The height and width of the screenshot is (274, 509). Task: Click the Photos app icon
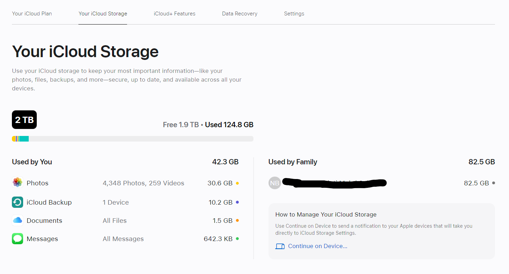pos(18,183)
